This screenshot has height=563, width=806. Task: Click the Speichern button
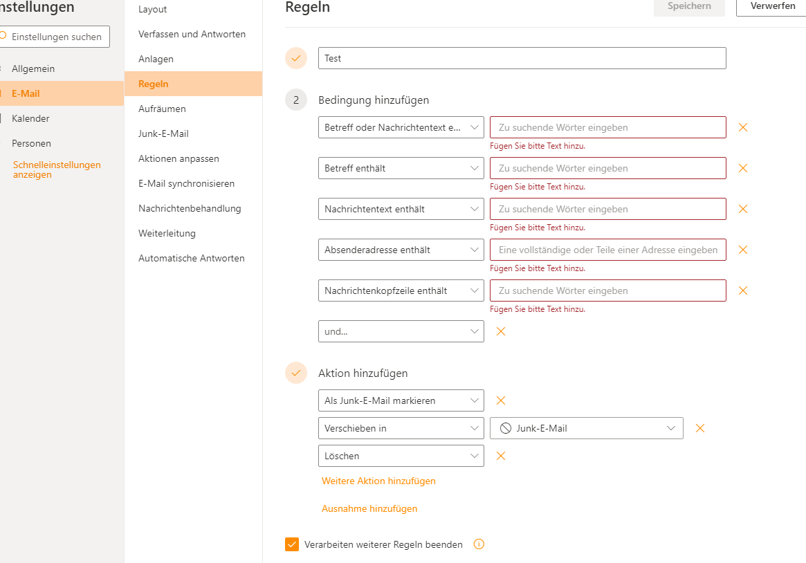[689, 7]
